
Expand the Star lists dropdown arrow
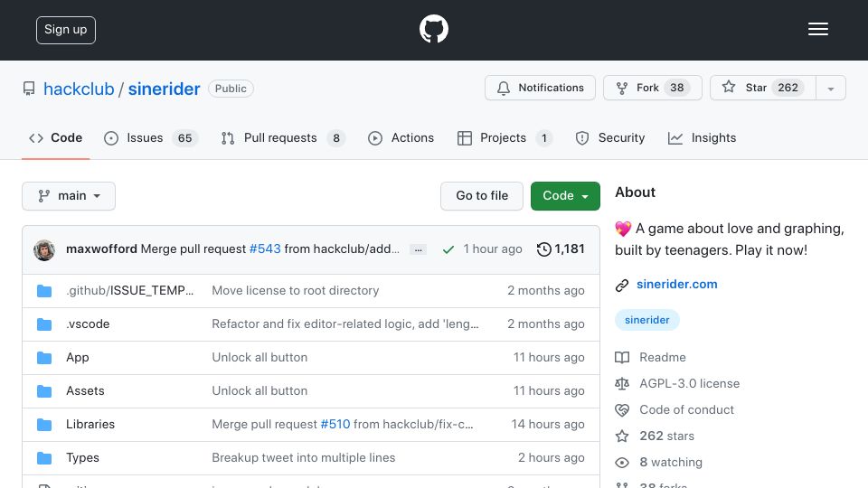[830, 88]
